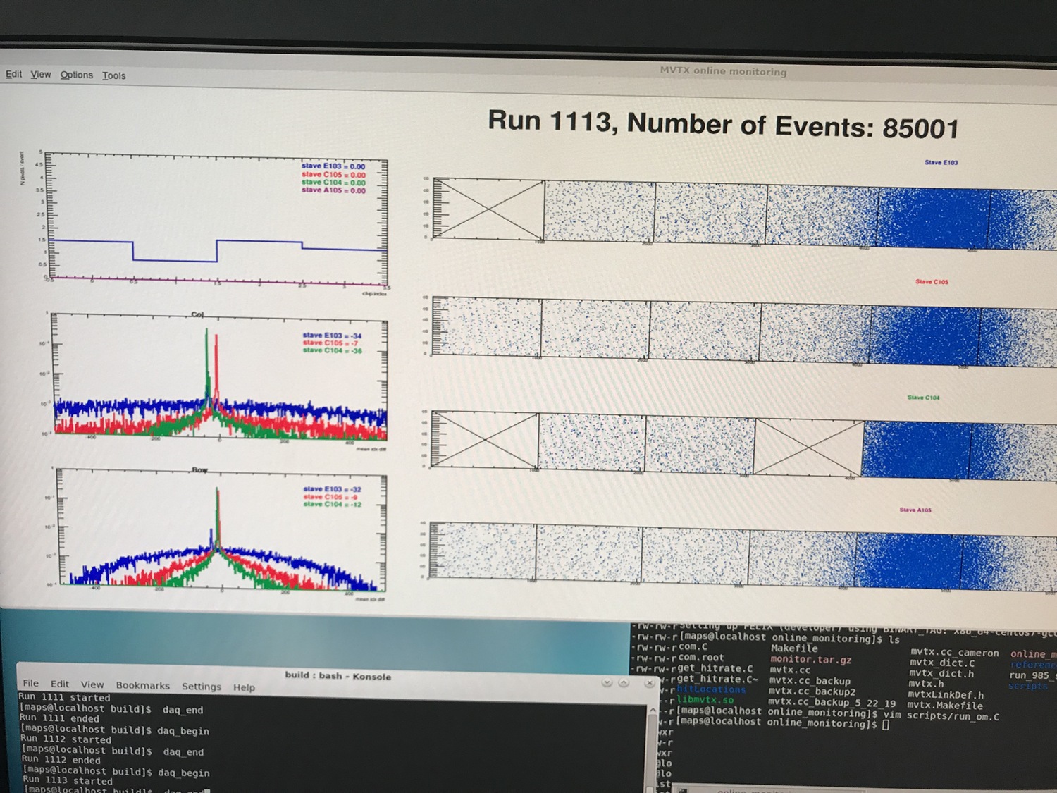Click 'Run 1112 started' line in Konsole
The height and width of the screenshot is (793, 1057).
coord(66,739)
